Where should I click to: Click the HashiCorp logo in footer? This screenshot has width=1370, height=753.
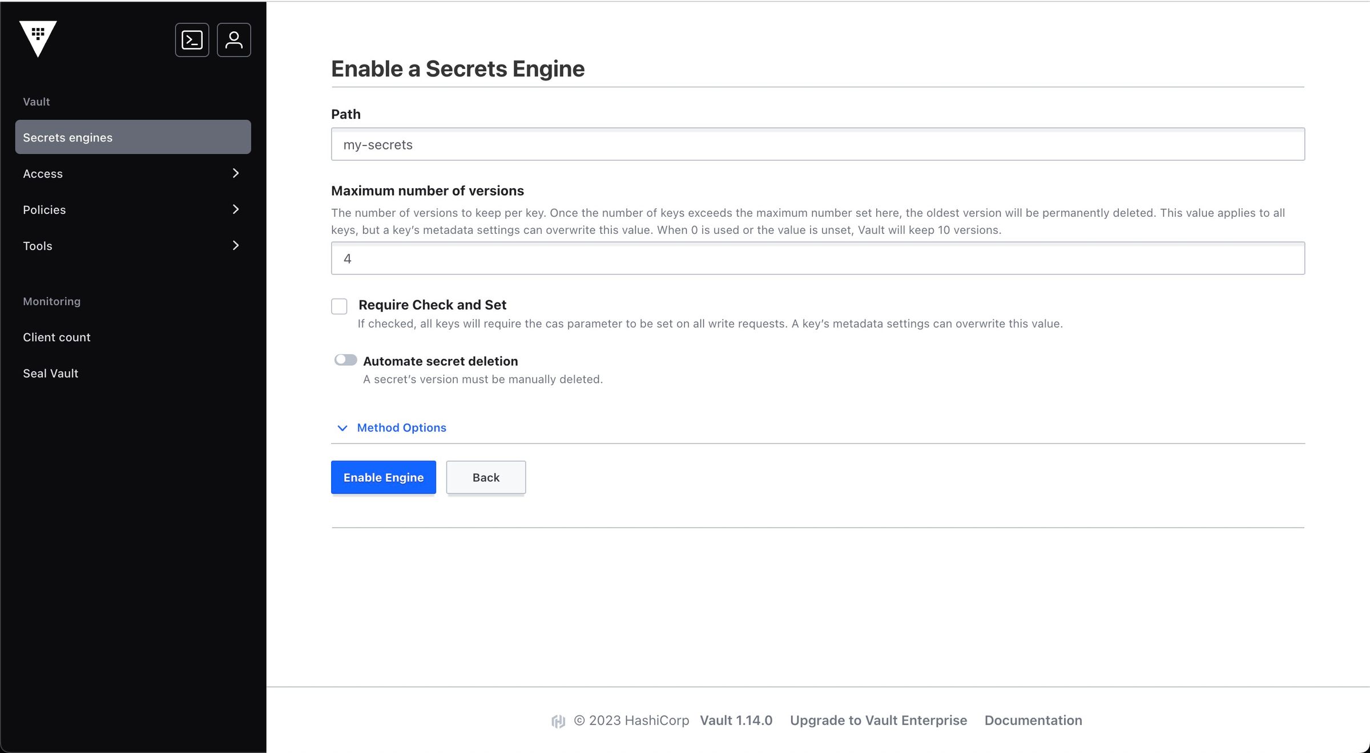[x=558, y=721]
